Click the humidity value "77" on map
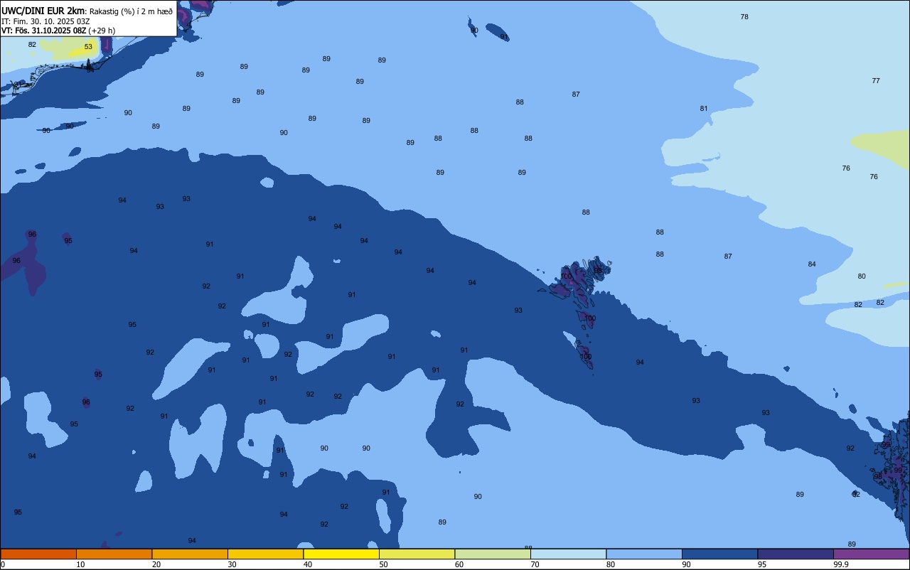910x570 pixels. point(876,81)
